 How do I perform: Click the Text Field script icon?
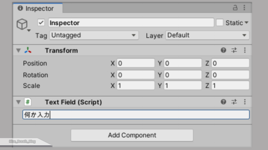(28, 102)
